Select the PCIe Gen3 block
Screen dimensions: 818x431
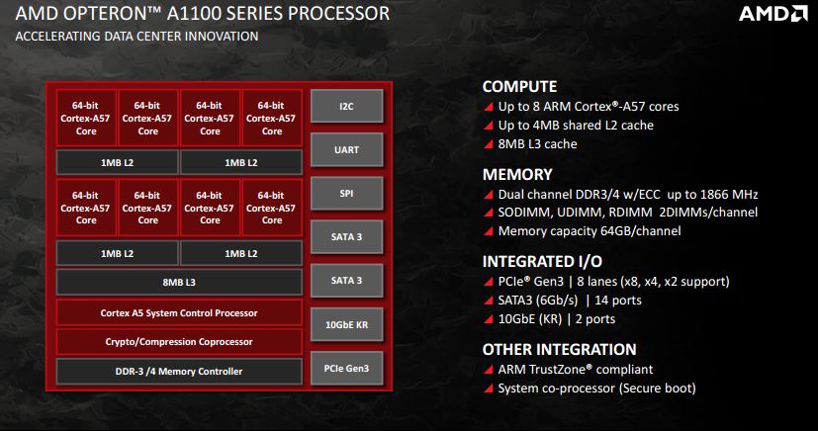tap(346, 368)
